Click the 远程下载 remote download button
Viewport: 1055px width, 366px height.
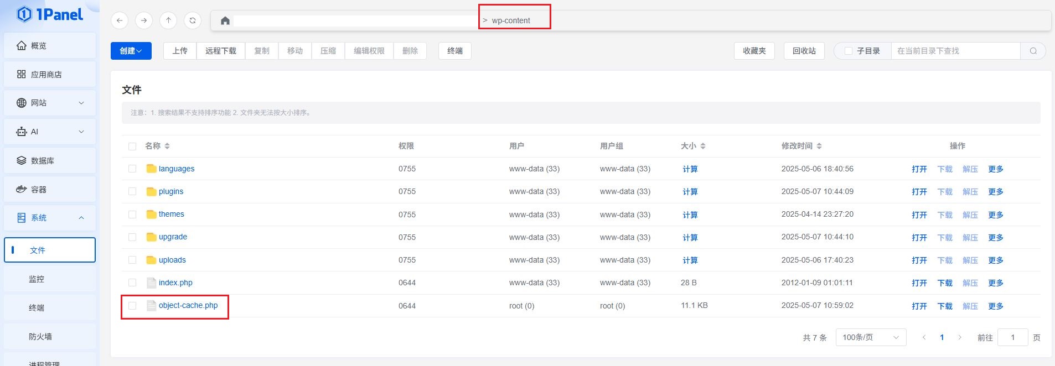pos(221,51)
